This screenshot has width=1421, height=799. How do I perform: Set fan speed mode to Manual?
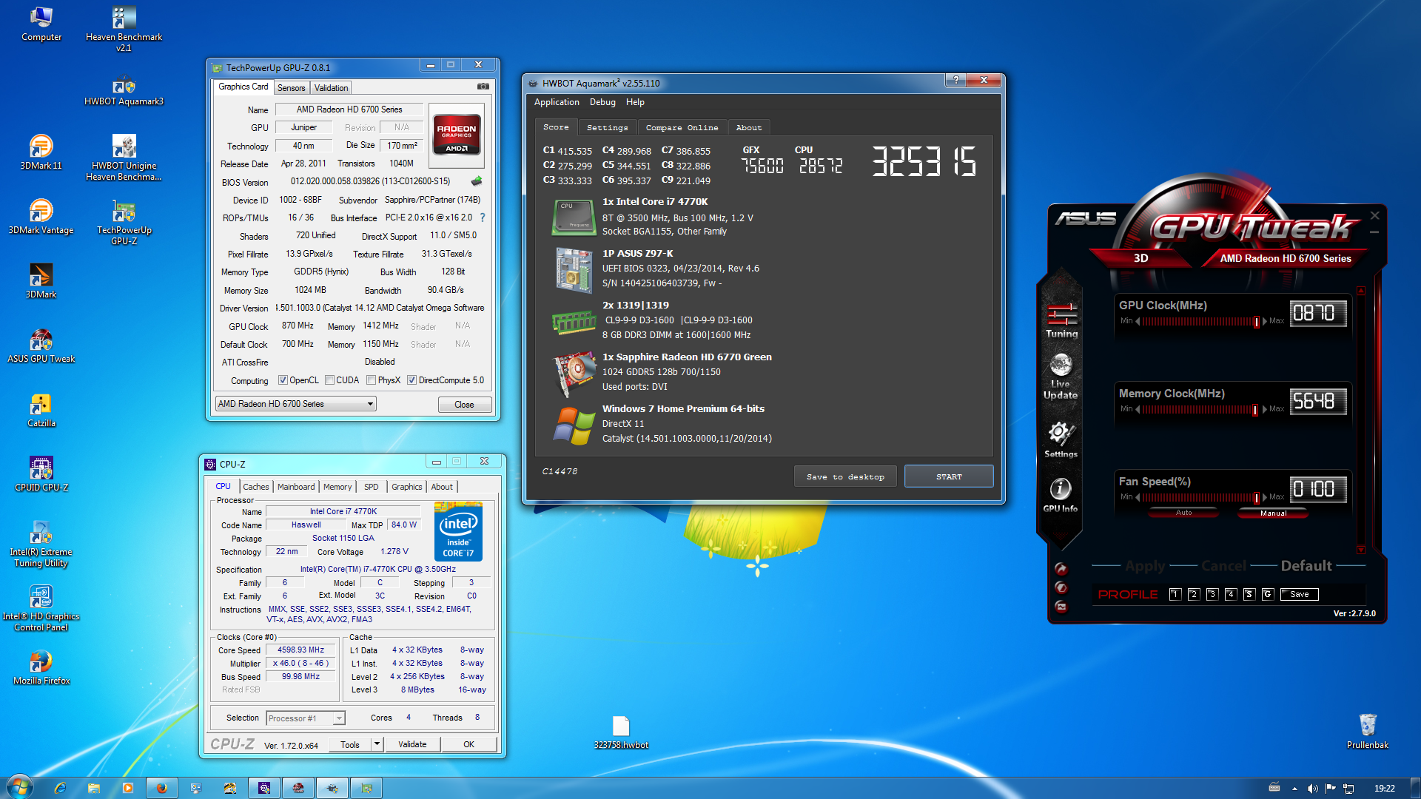point(1273,513)
